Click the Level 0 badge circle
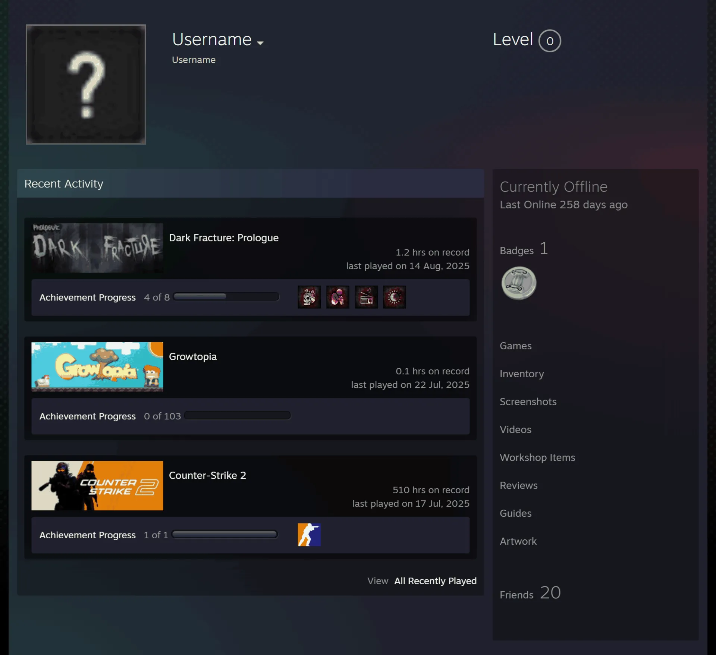The image size is (716, 655). point(549,41)
